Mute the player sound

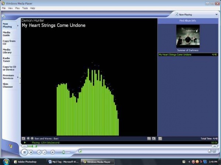coord(53,152)
